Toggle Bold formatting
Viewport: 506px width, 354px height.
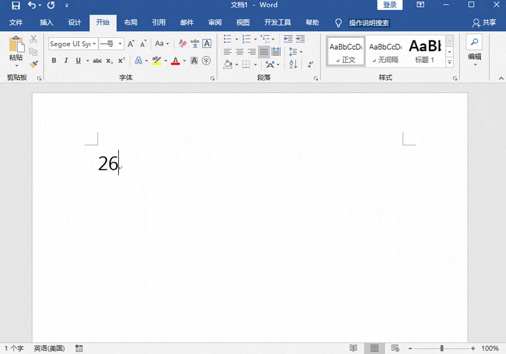(x=54, y=61)
